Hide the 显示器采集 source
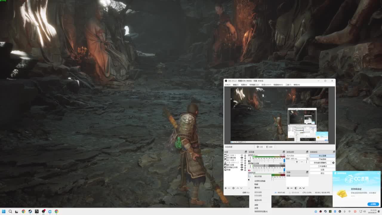The width and height of the screenshot is (382, 215). [x=242, y=158]
